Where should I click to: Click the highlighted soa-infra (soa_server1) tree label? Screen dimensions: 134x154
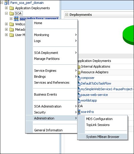click(x=39, y=19)
